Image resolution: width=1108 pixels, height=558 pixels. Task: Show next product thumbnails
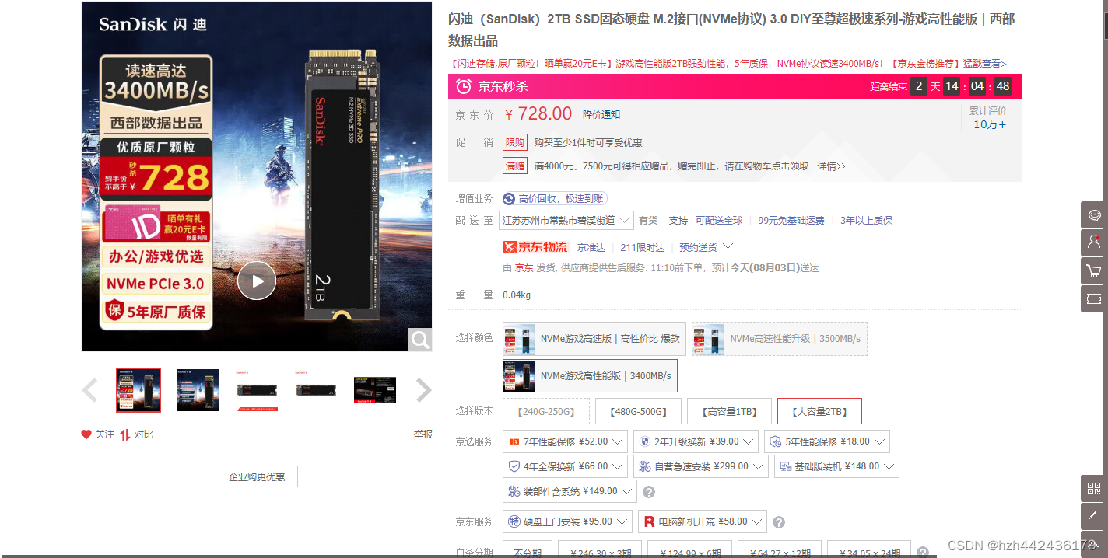click(x=423, y=390)
